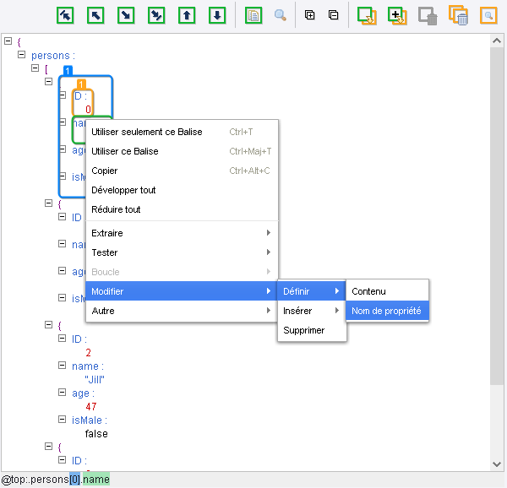Select 'Nom de propriété' menu entry
This screenshot has width=507, height=488.
point(386,311)
